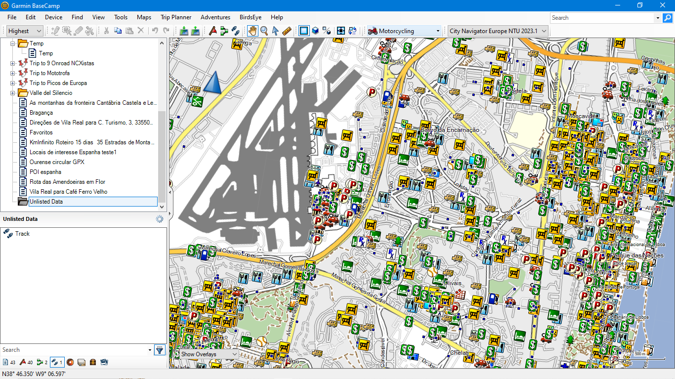Select the Bragança list
This screenshot has width=675, height=379.
41,113
